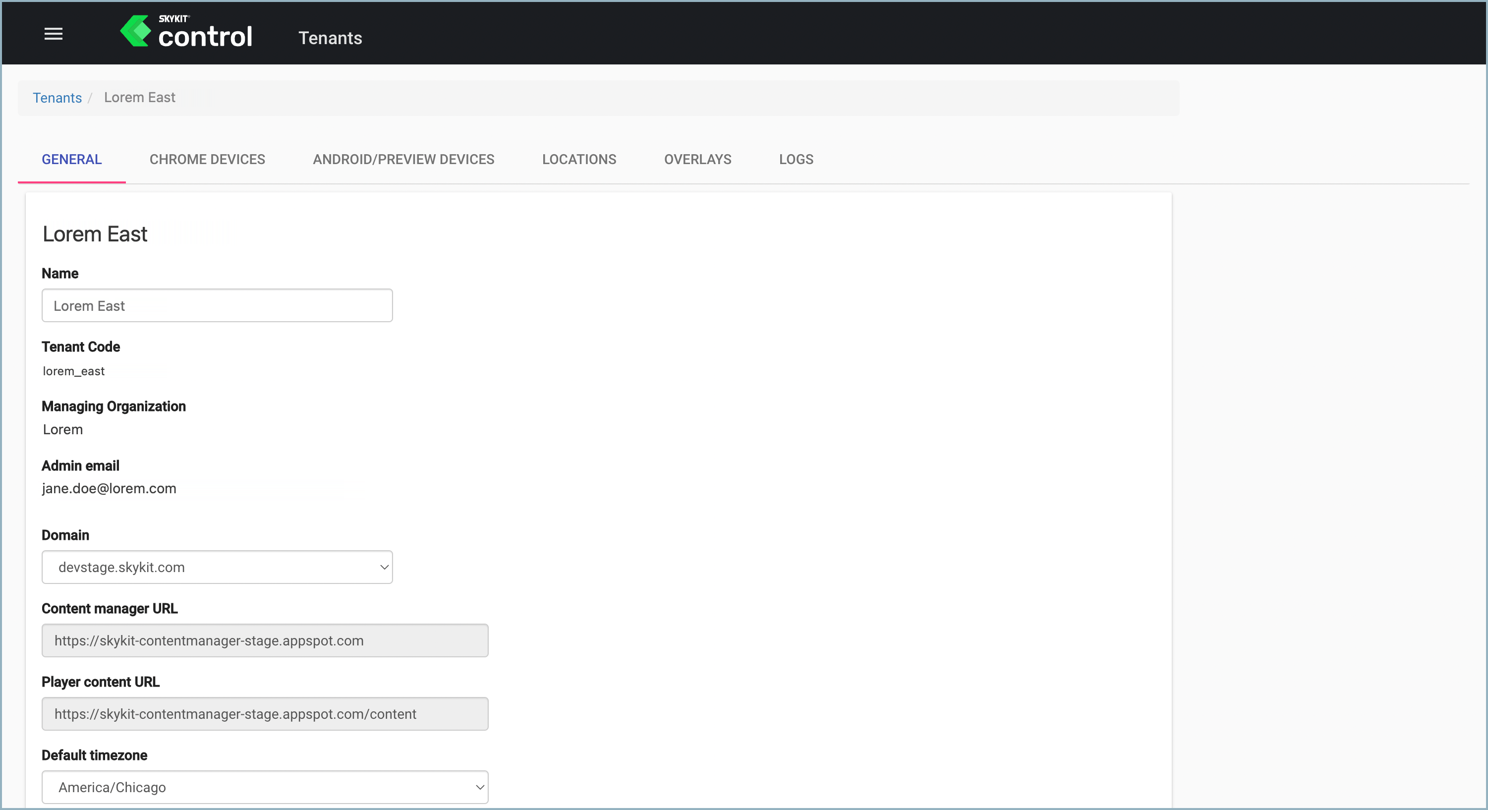Open the Chrome Devices tab

click(207, 160)
